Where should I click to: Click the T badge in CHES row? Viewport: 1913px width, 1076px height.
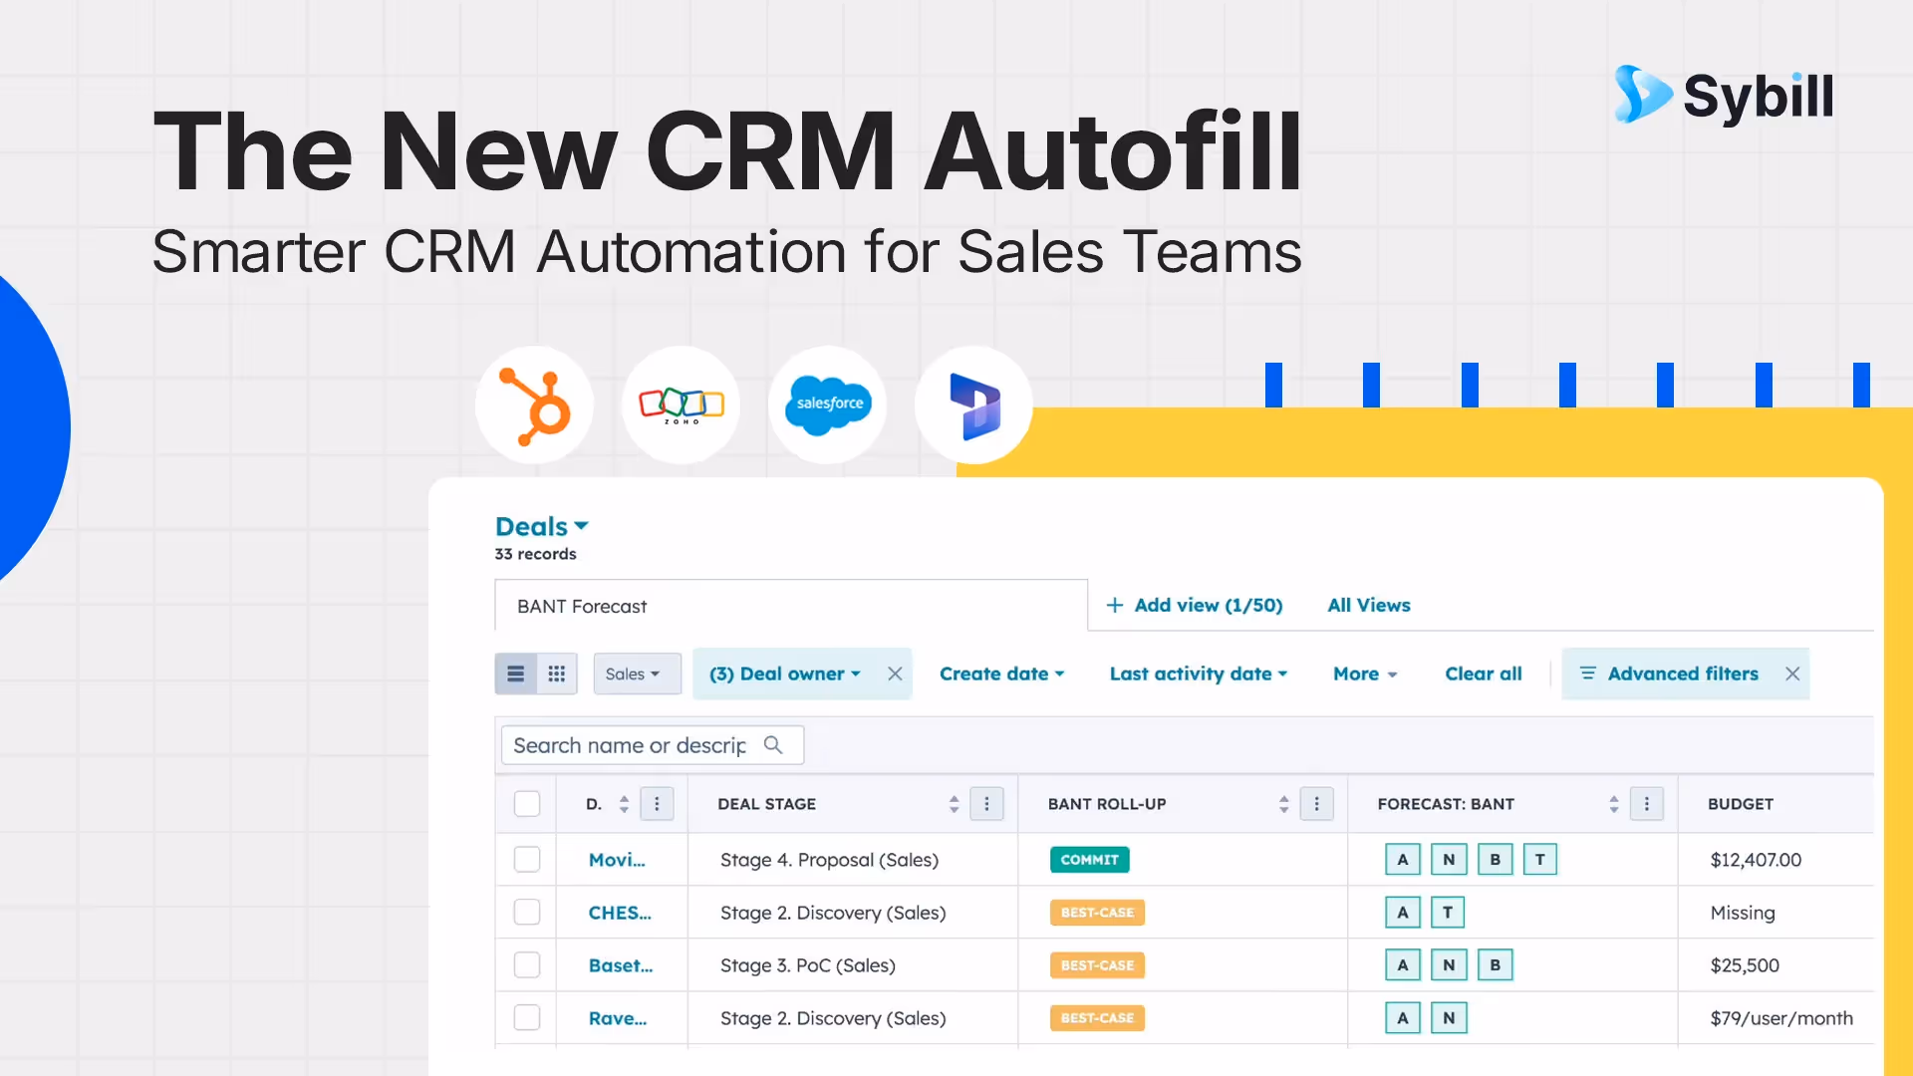[1448, 912]
